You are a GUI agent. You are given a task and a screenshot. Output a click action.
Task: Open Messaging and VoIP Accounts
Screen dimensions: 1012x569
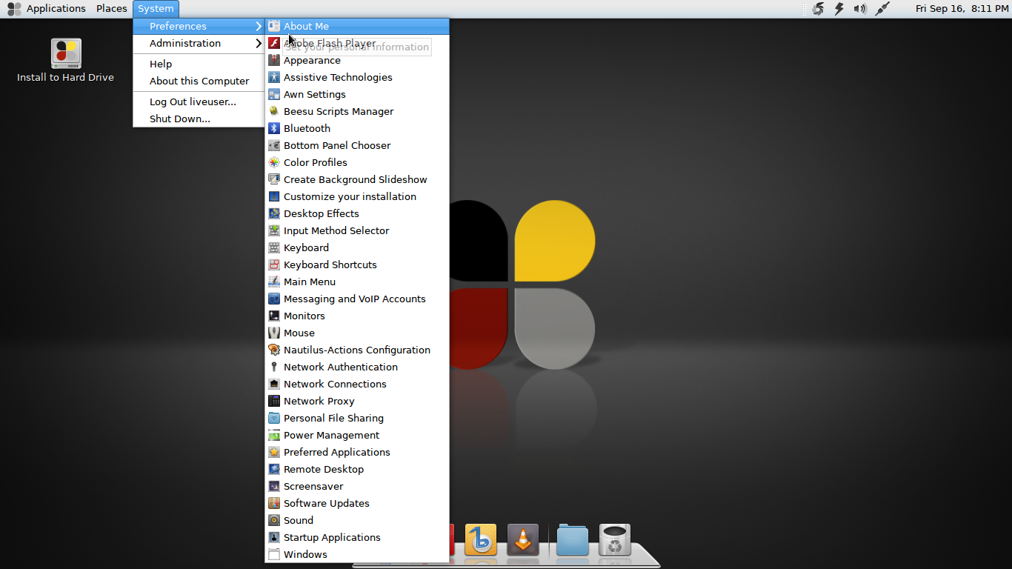click(357, 299)
